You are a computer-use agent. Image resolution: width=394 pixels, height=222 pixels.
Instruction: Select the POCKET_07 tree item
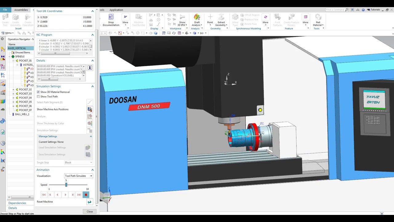pos(25,110)
